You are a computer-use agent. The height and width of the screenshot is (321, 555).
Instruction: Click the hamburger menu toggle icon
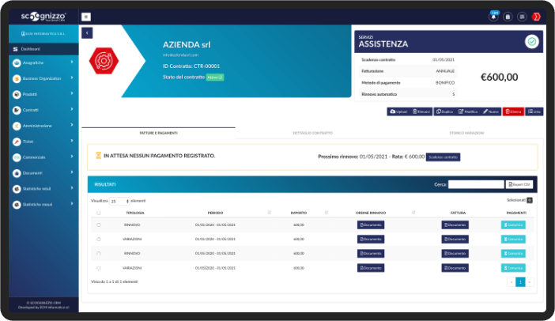85,17
